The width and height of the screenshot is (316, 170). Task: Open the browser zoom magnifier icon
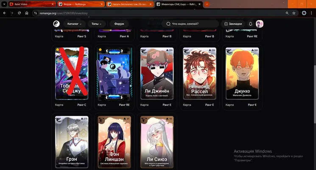coord(287,13)
